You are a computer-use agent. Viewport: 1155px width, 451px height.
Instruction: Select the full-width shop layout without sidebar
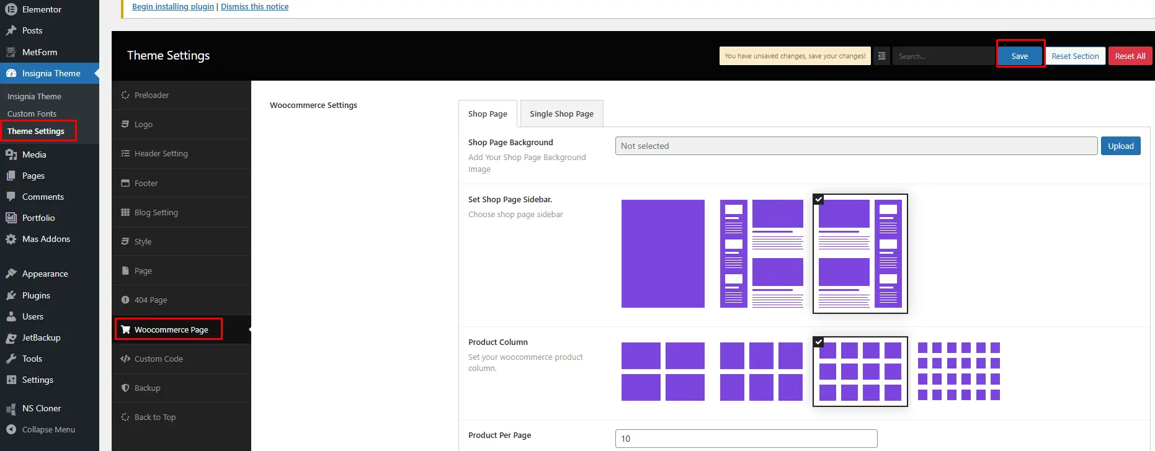tap(663, 254)
